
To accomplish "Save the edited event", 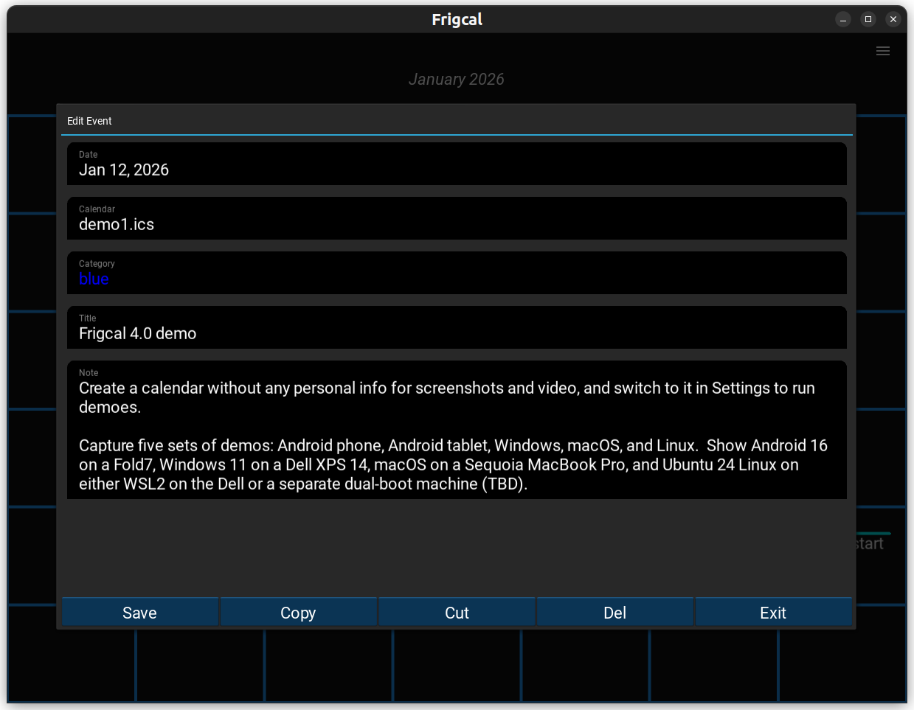I will pyautogui.click(x=139, y=612).
